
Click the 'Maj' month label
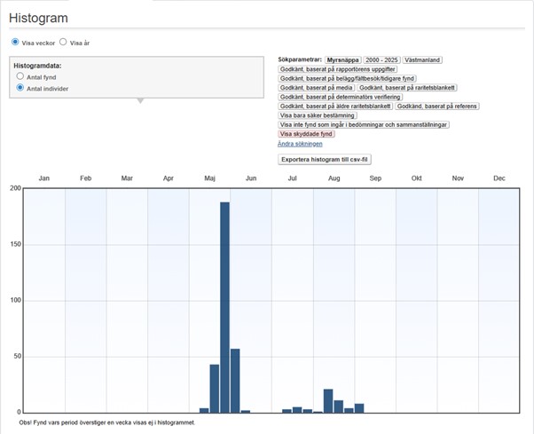pos(210,178)
